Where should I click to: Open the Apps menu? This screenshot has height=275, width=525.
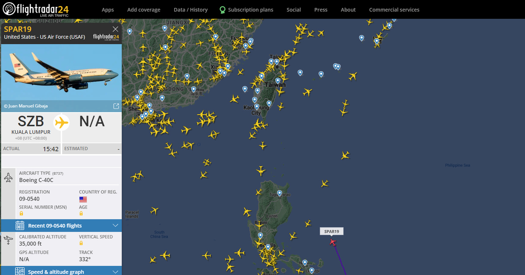click(108, 10)
